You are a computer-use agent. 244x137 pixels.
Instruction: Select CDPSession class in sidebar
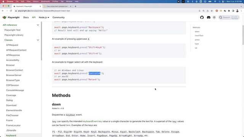point(13,85)
